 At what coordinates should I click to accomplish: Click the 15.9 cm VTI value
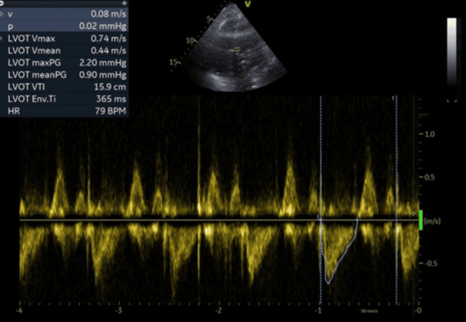(x=110, y=87)
